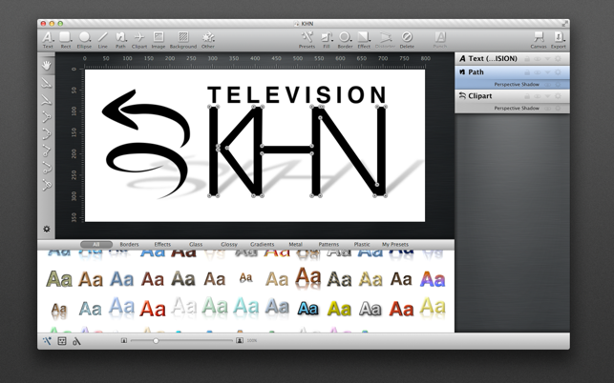Click the TELEVISION text on canvas
614x383 pixels.
pyautogui.click(x=297, y=95)
